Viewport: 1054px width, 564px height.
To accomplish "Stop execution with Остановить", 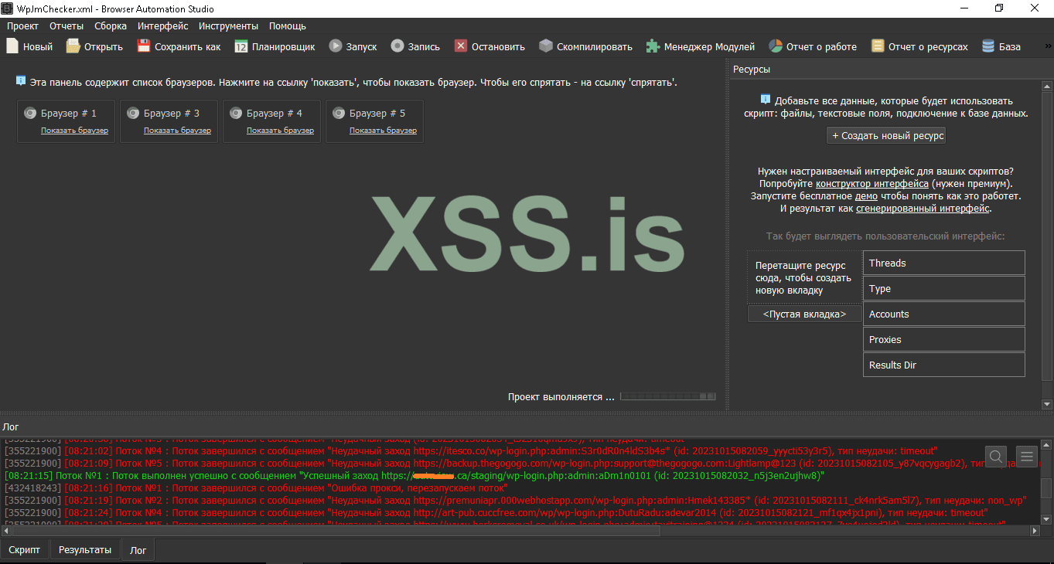I will [x=489, y=46].
